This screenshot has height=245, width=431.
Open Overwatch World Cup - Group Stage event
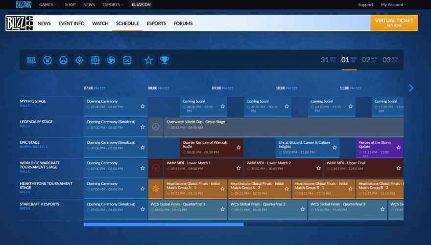284,127
